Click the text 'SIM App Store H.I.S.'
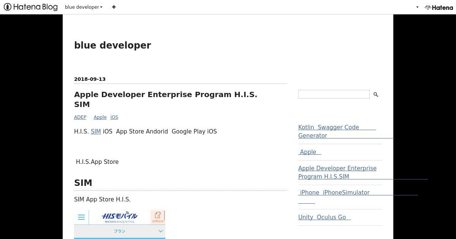Screen dimensions: 456x239 102,199
